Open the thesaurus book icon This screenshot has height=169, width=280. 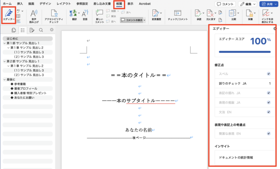coord(18,16)
